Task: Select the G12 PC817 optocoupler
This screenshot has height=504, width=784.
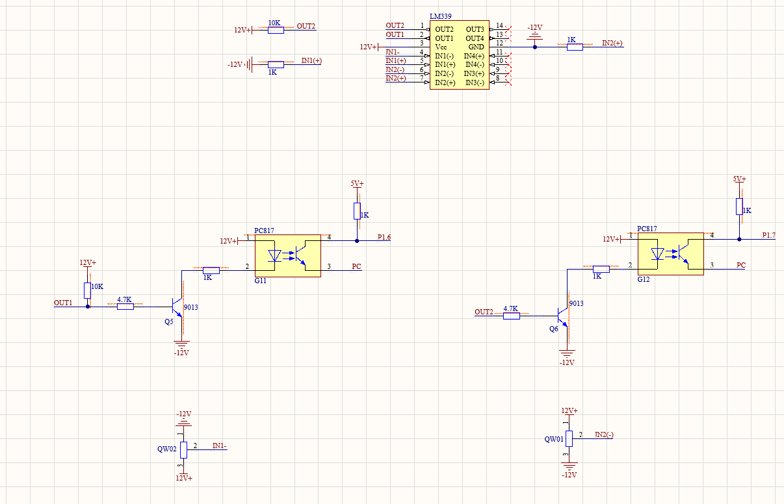Action: 670,253
